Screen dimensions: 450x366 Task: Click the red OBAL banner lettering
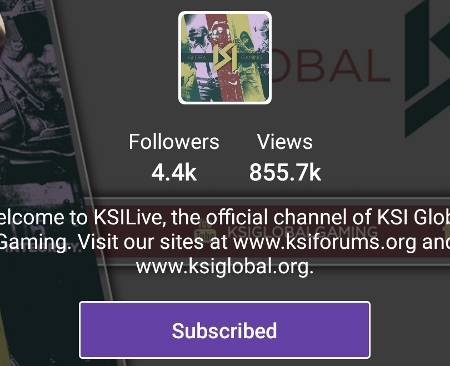tap(331, 66)
